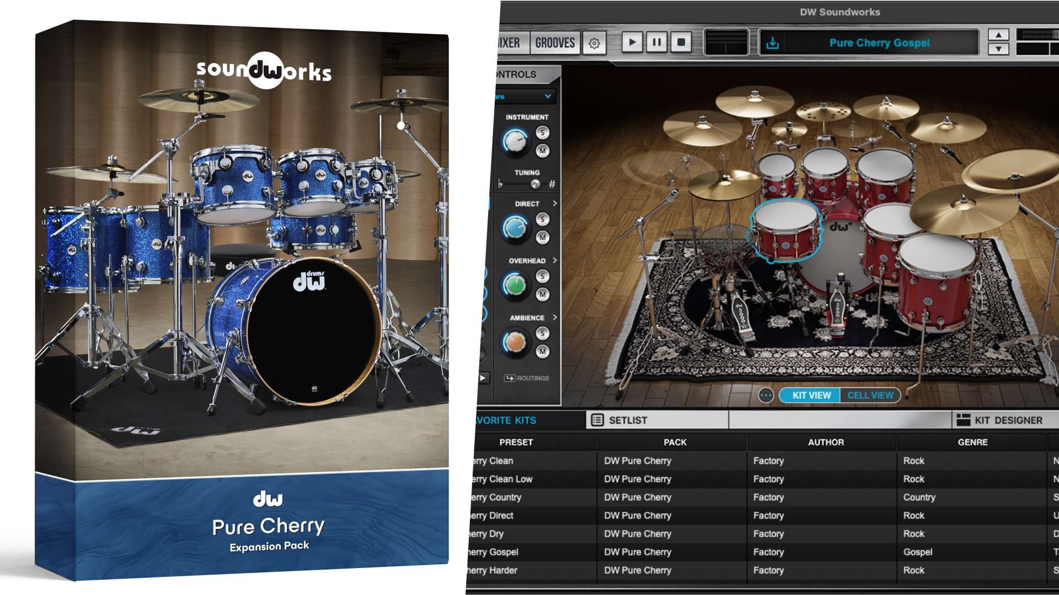Screen dimensions: 1059x595
Task: Solo the Ambience channel
Action: (543, 333)
